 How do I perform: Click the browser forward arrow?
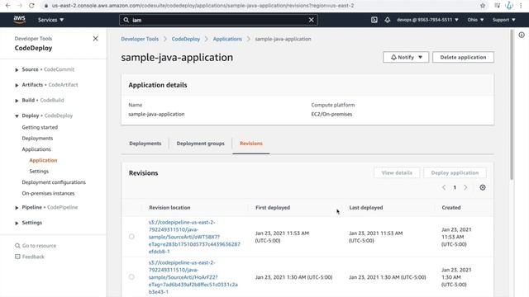[x=20, y=6]
